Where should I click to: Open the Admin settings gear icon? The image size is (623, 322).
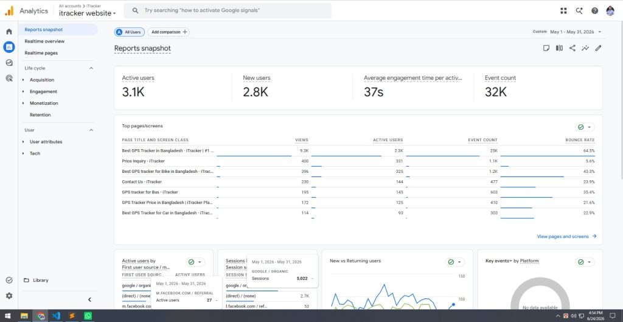coord(9,296)
